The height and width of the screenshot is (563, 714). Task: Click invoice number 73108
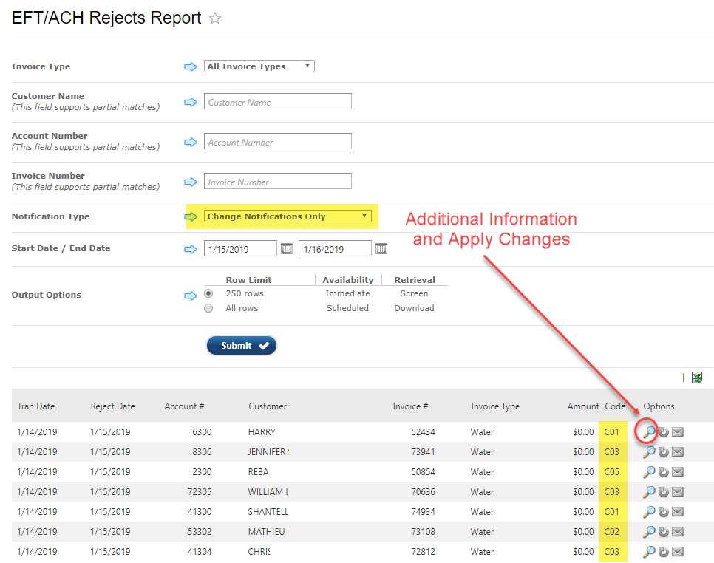pyautogui.click(x=424, y=531)
